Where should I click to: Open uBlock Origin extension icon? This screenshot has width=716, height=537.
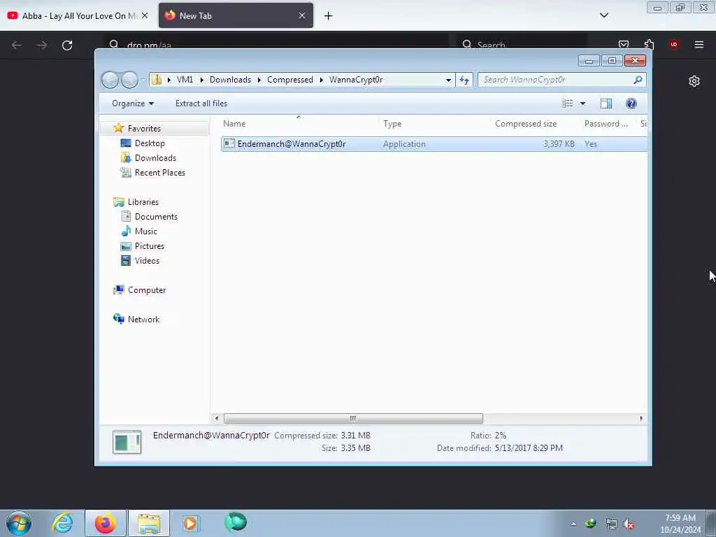tap(673, 45)
